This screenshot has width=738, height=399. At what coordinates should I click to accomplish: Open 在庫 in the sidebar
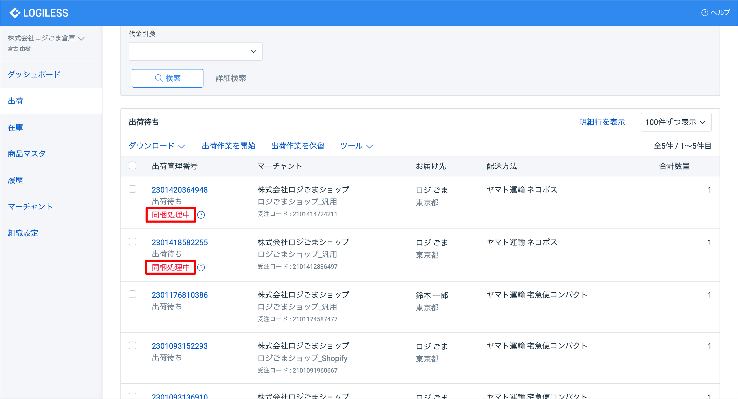point(15,127)
